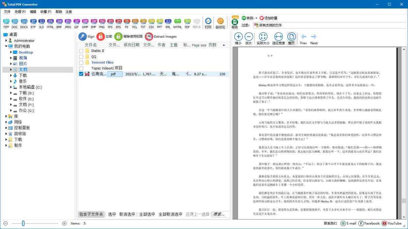The height and width of the screenshot is (229, 408).
Task: Check the checkbox next to Diablo II folder
Action: click(x=81, y=51)
